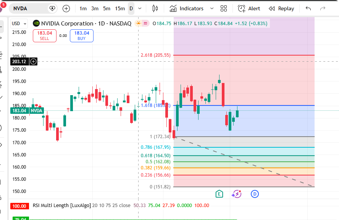
Task: Click the green NVDA 183.04 price label
Action: point(27,111)
